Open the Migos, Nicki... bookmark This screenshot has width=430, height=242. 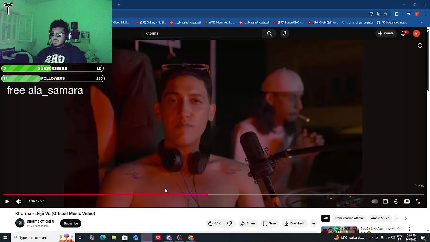click(x=121, y=23)
